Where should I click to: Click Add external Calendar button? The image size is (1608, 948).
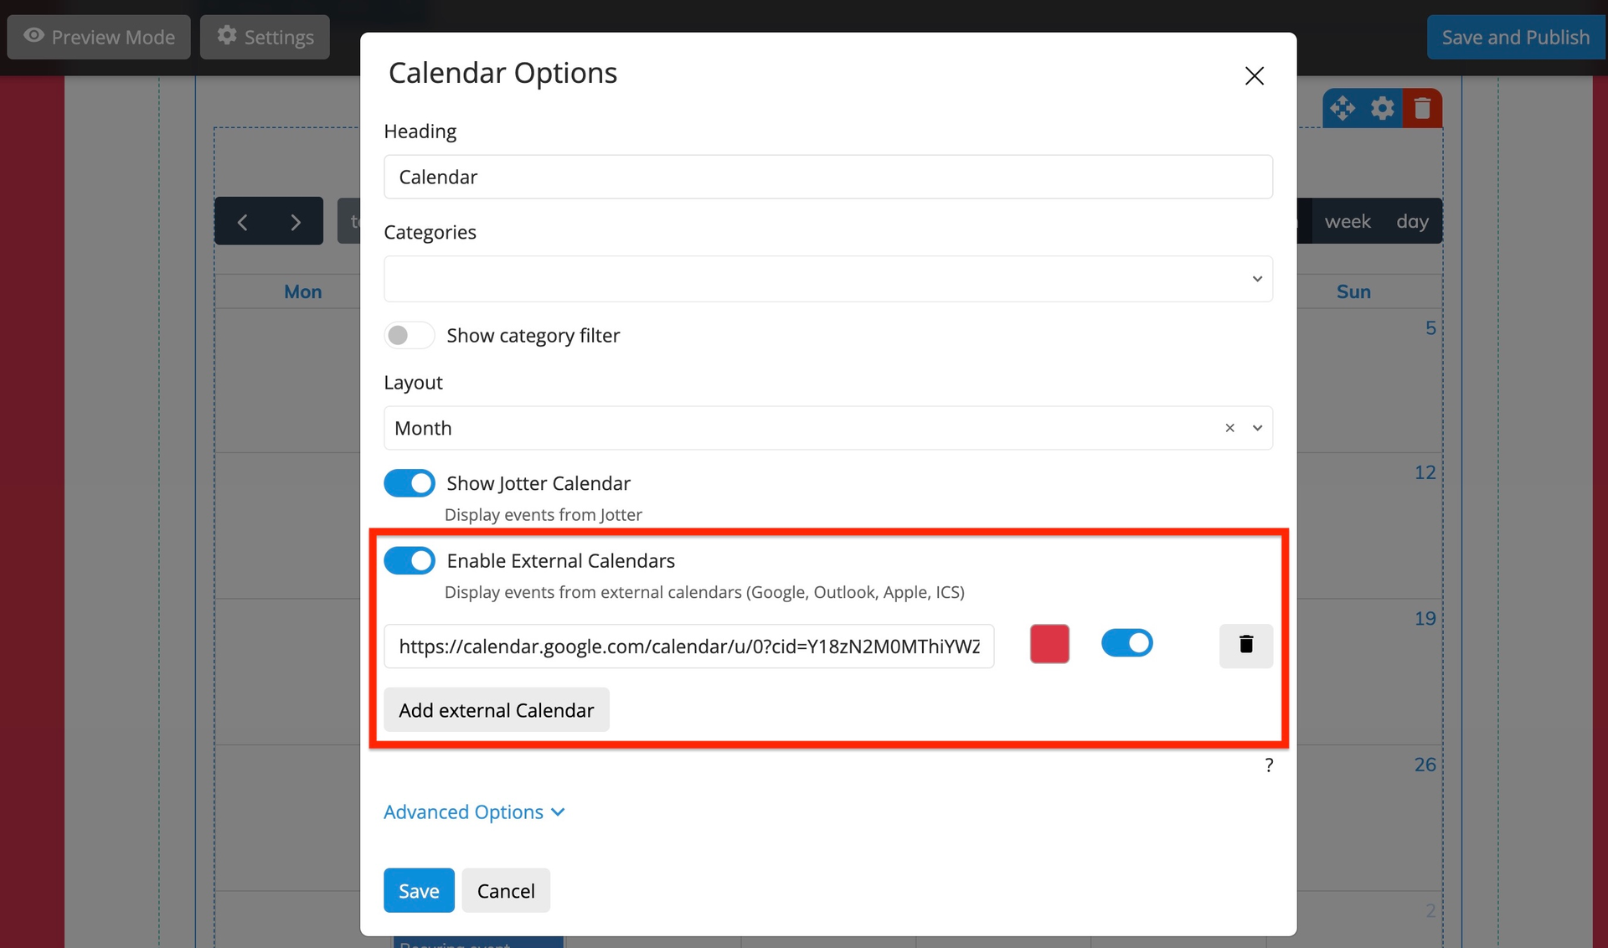496,710
